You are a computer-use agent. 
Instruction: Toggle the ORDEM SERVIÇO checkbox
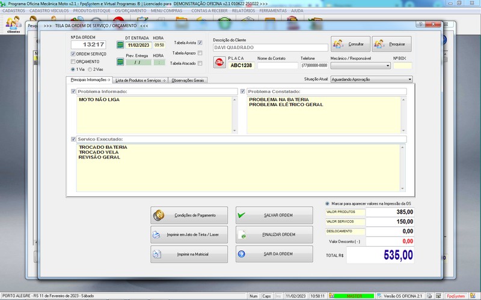pos(73,54)
